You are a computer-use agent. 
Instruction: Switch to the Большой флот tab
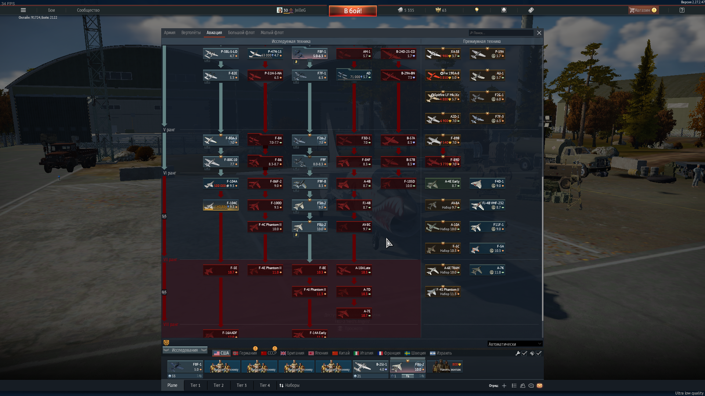(241, 33)
